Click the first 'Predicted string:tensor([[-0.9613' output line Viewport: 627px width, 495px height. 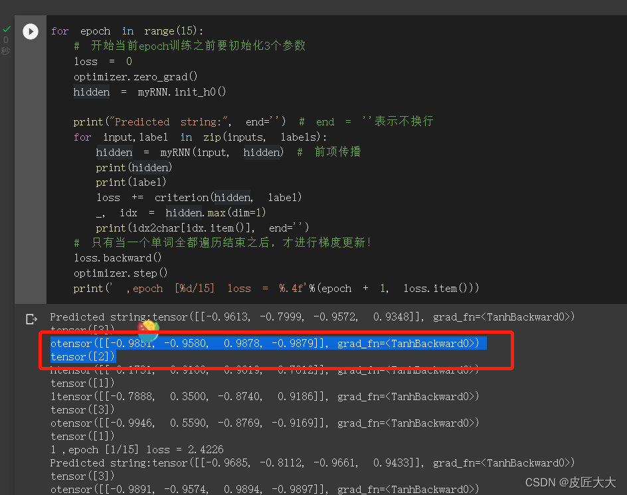[x=312, y=317]
